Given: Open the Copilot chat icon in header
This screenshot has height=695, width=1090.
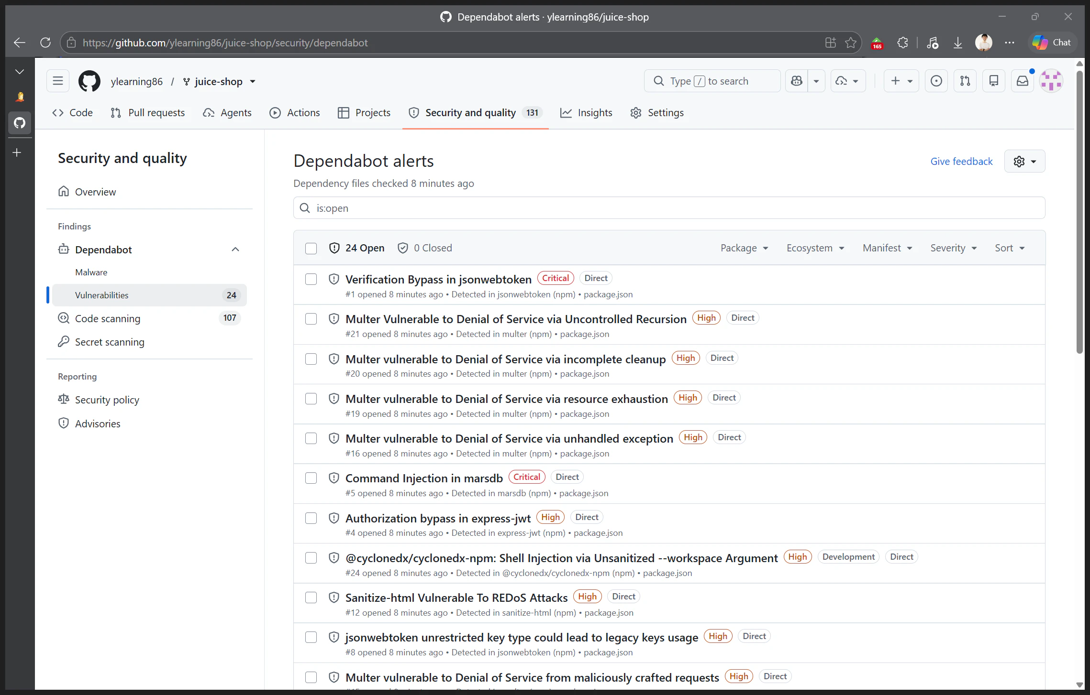Looking at the screenshot, I should pyautogui.click(x=797, y=81).
